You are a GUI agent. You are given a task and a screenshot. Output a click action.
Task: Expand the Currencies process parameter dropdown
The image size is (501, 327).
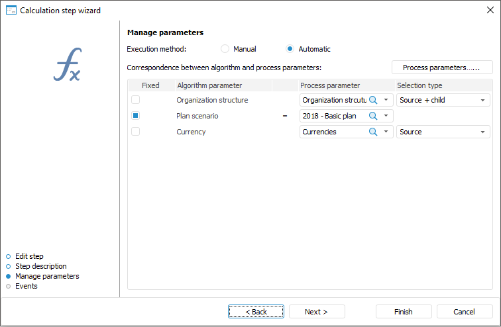(386, 132)
